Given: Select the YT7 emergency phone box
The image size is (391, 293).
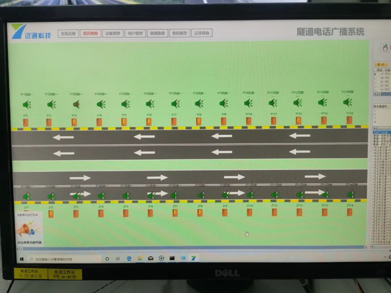Looking at the screenshot, I should click(x=174, y=121).
